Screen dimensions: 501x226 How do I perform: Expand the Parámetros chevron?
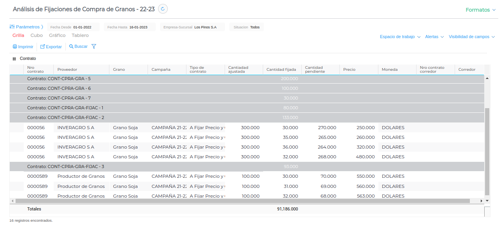[42, 27]
